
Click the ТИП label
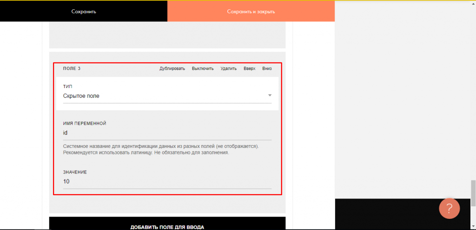(67, 86)
